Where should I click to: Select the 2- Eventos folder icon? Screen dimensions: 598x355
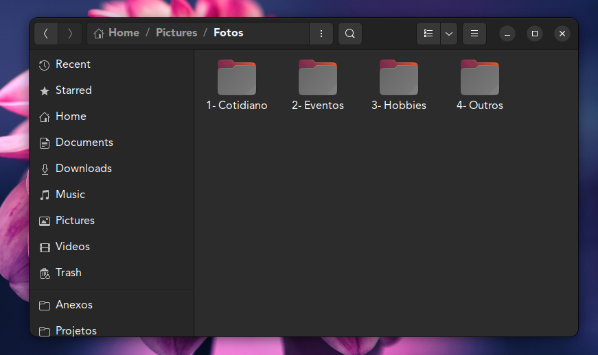(x=318, y=77)
